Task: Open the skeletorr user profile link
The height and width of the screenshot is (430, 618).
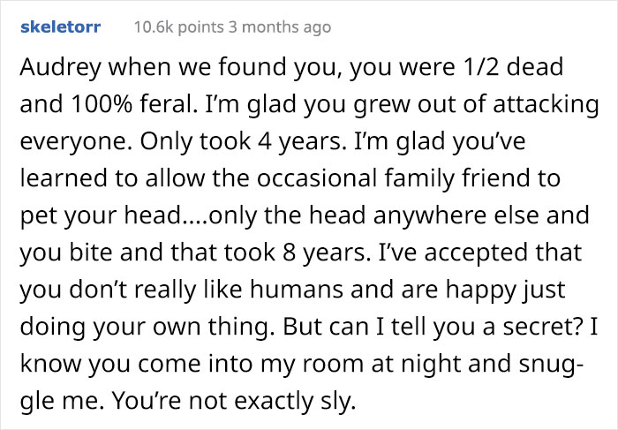Action: click(x=60, y=27)
